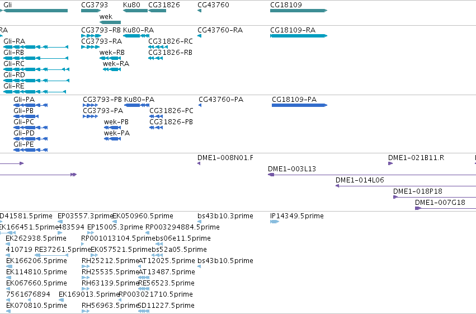Click the DME1-003L13 BAC clone

point(292,169)
